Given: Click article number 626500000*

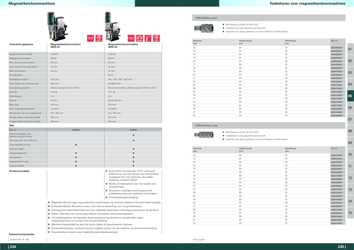Looking at the screenshot, I should (337, 47).
